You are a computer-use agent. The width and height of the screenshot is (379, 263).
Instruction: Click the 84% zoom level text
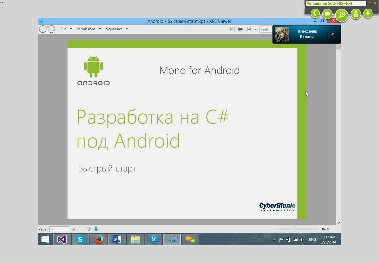click(x=325, y=229)
